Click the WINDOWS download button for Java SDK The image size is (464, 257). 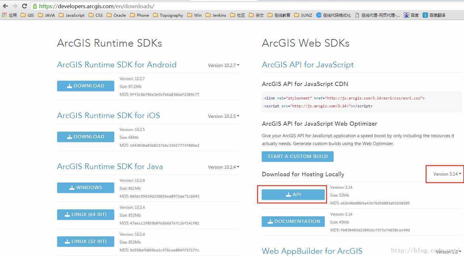(x=86, y=188)
